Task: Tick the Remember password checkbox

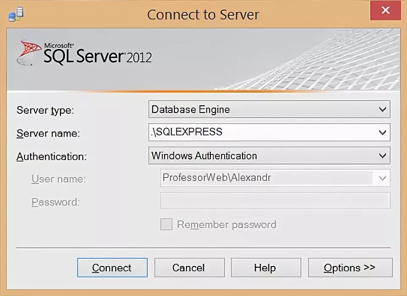Action: 166,224
